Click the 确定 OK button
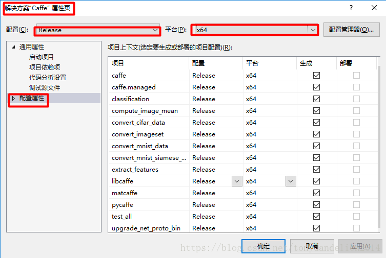The image size is (386, 258). (263, 246)
